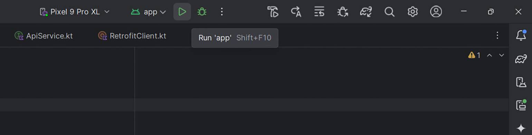This screenshot has width=532, height=135.
Task: Open the user account profile icon
Action: [436, 12]
